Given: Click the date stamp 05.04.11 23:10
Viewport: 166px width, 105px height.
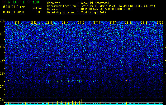Looking at the screenshot, I should 13,12.
